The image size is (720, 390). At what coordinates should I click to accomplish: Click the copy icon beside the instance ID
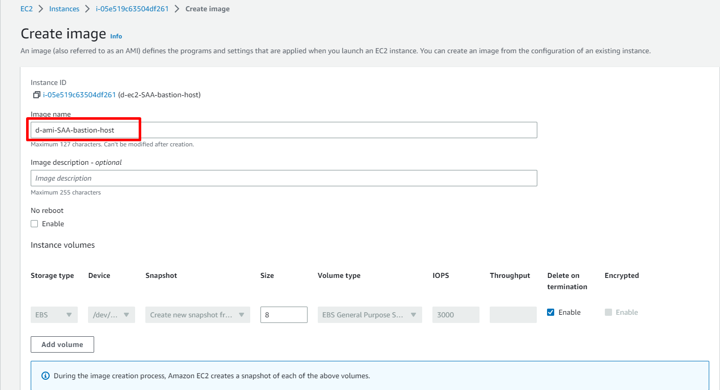[x=36, y=95]
